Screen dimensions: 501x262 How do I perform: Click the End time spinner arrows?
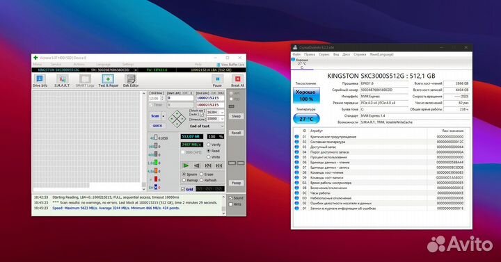161,98
